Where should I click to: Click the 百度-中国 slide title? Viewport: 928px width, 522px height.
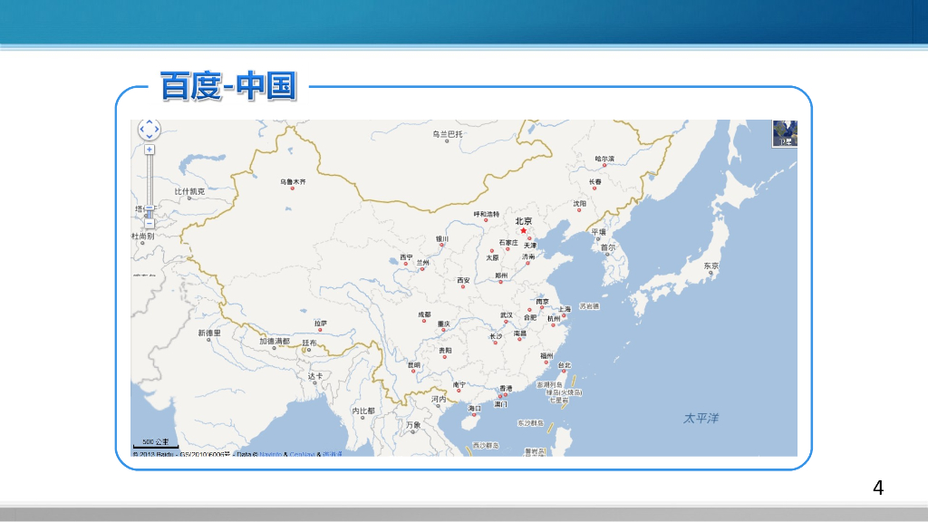pos(227,86)
